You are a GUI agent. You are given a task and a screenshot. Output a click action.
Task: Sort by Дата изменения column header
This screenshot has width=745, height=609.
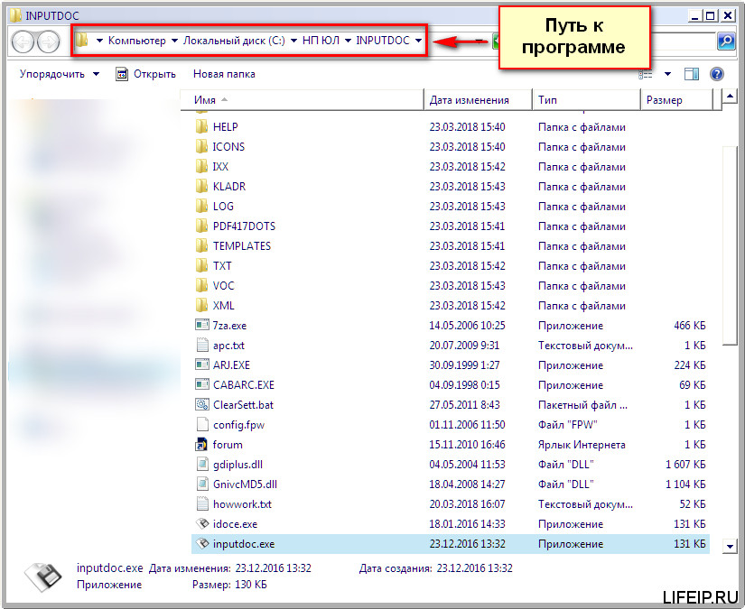click(478, 100)
